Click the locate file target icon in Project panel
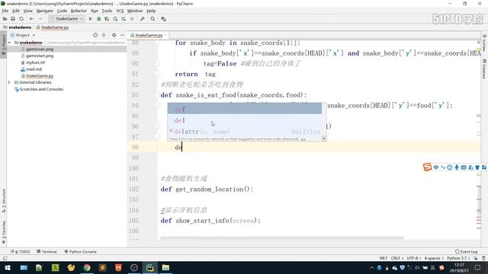This screenshot has height=274, width=488. pos(95,35)
